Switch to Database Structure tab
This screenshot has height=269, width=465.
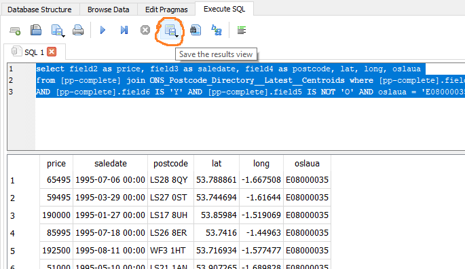point(39,10)
